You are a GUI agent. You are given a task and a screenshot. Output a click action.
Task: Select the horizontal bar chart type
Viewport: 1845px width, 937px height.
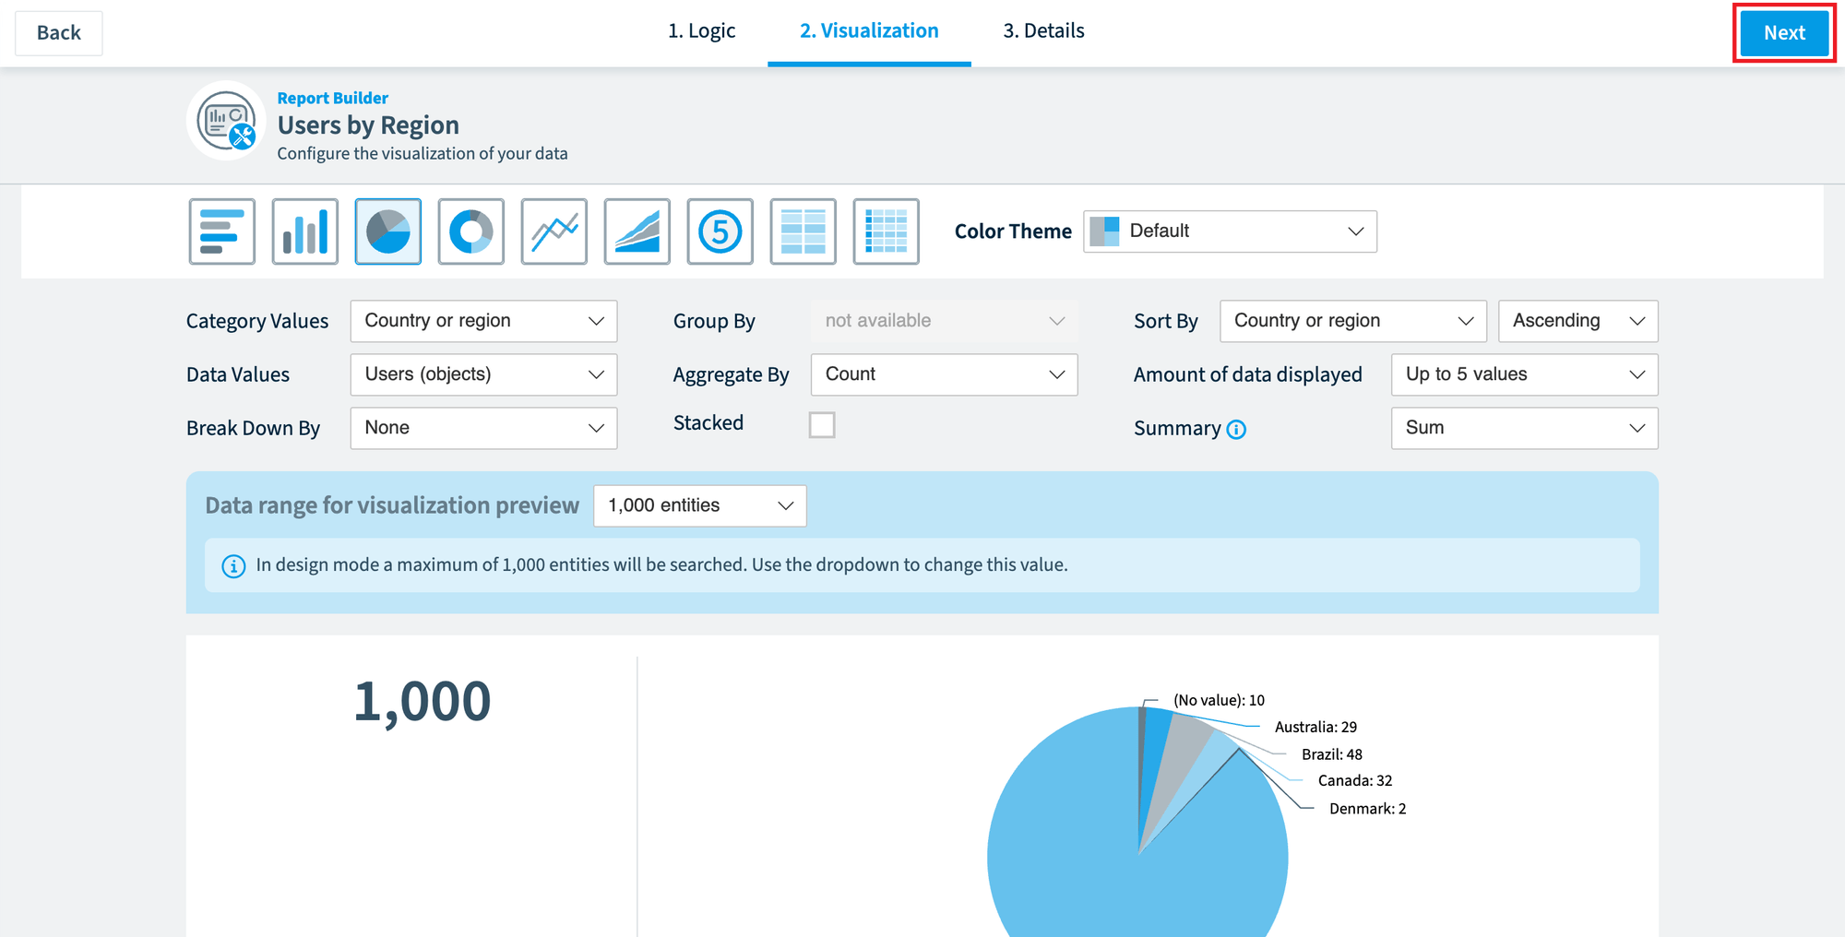(x=222, y=231)
